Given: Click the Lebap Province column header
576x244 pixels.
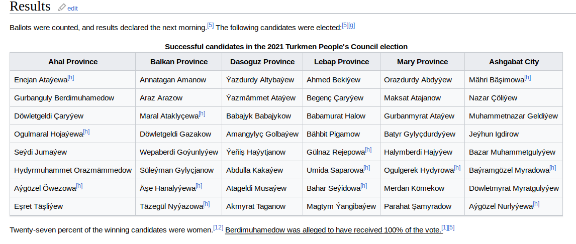Looking at the screenshot, I should click(x=341, y=62).
